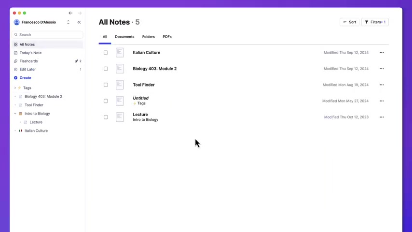
Task: Open the Sort button
Action: coord(349,22)
